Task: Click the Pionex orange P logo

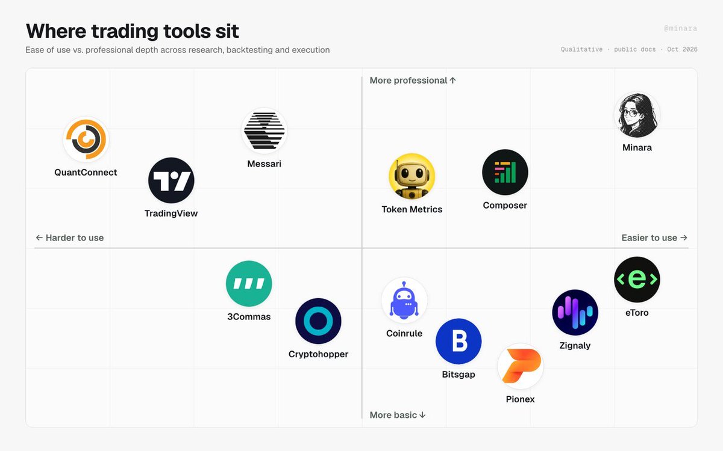Action: click(x=521, y=367)
